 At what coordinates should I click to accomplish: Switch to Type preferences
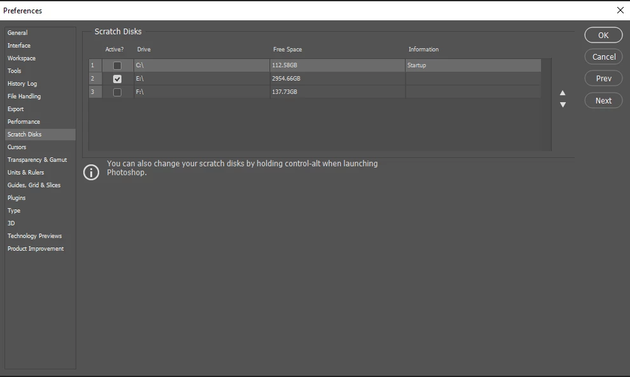coord(40,211)
